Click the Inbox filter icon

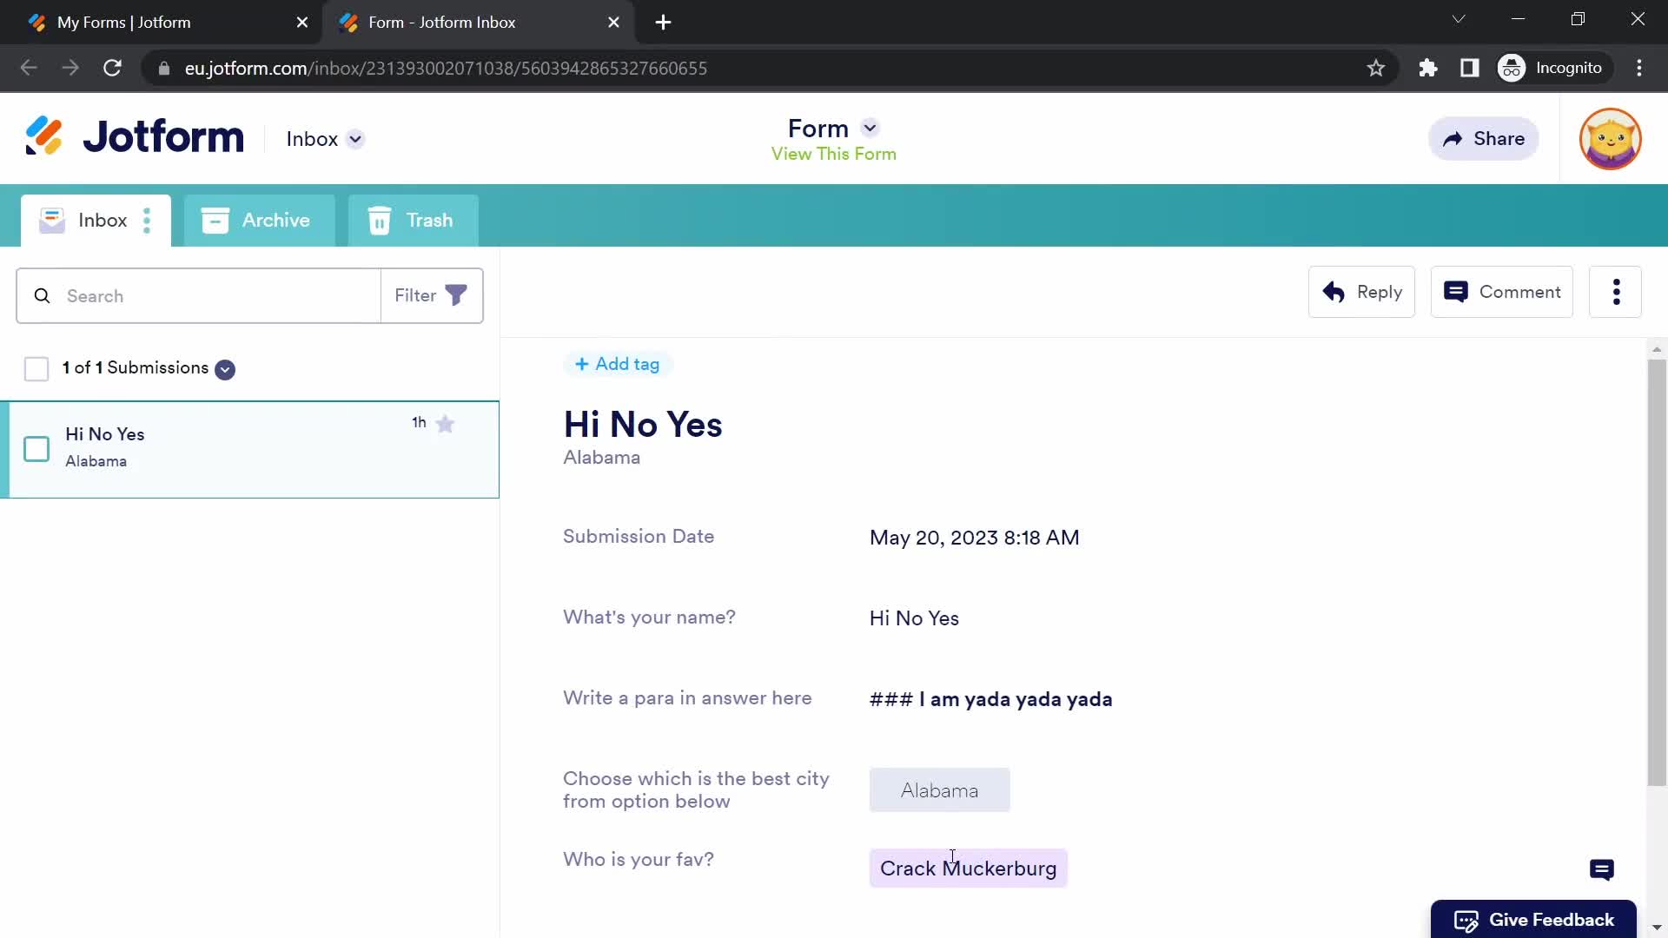point(456,295)
